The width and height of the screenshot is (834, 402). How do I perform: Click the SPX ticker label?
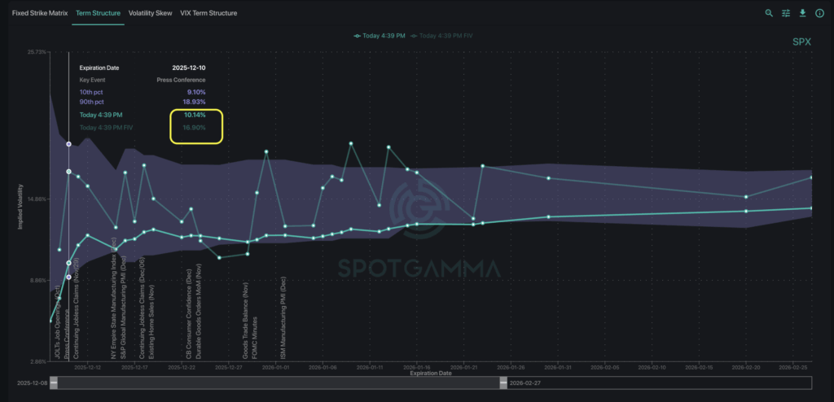(802, 42)
